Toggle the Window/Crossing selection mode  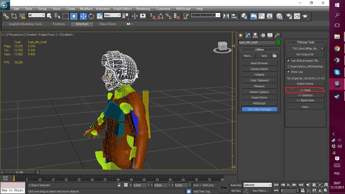74,16
